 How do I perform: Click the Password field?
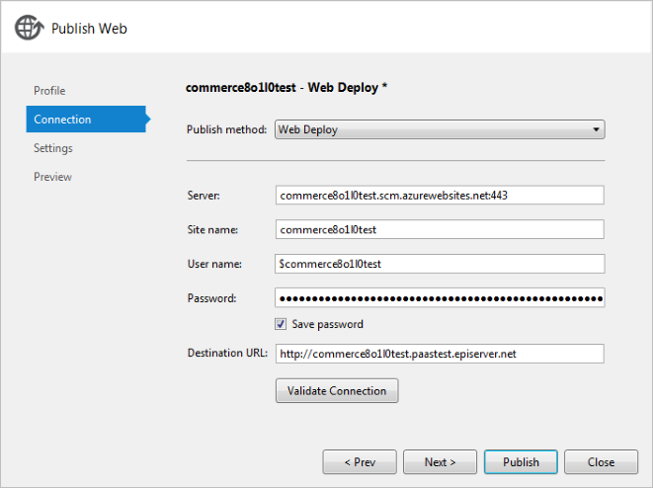pyautogui.click(x=440, y=297)
